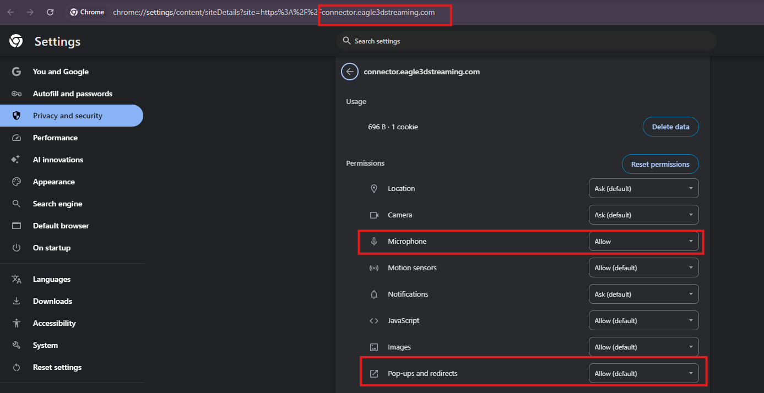Screen dimensions: 764x393
Task: Click the URL in the address bar
Action: coord(274,12)
